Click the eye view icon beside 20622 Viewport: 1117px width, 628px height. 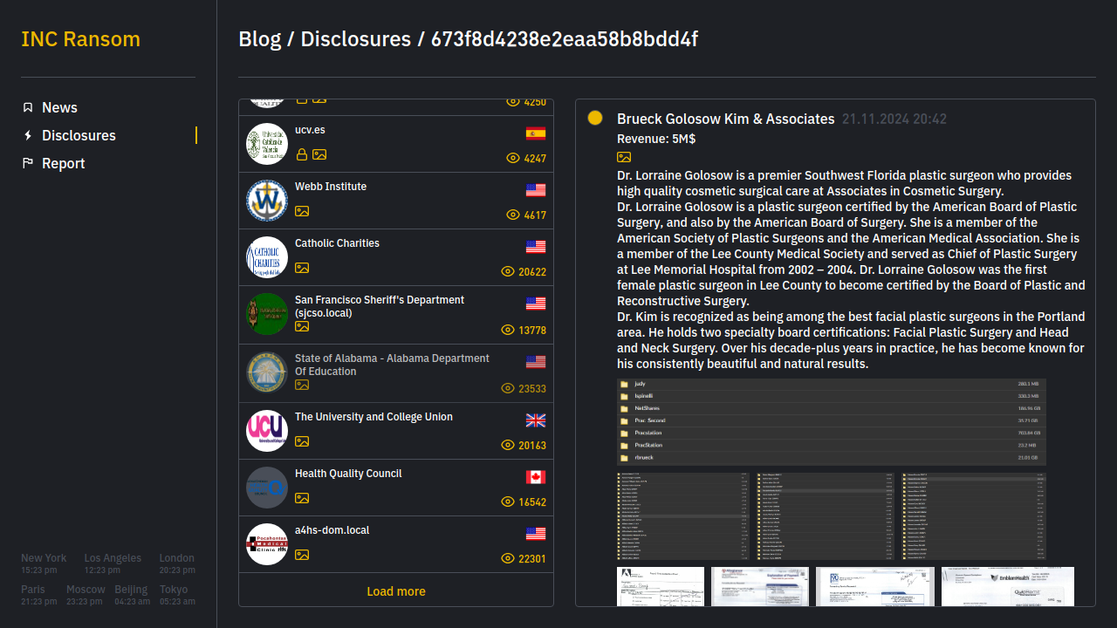click(x=508, y=272)
